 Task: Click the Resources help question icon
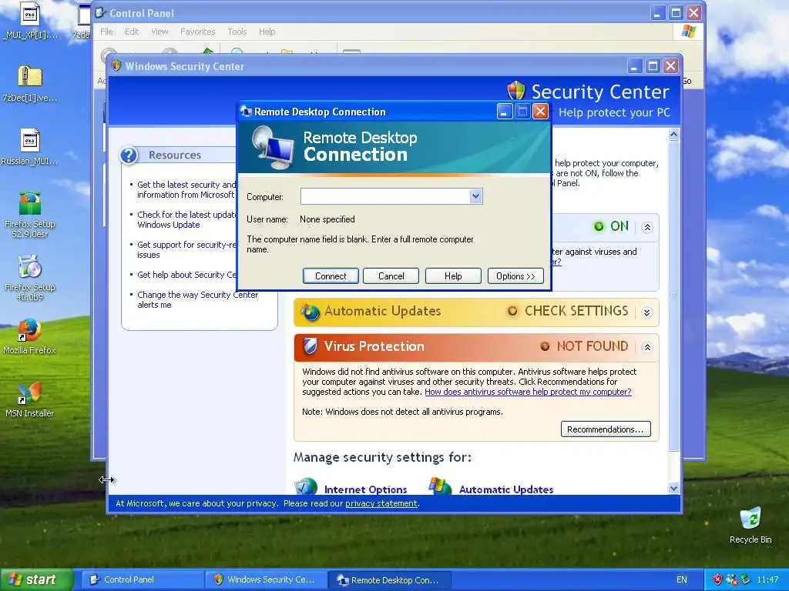pos(129,155)
